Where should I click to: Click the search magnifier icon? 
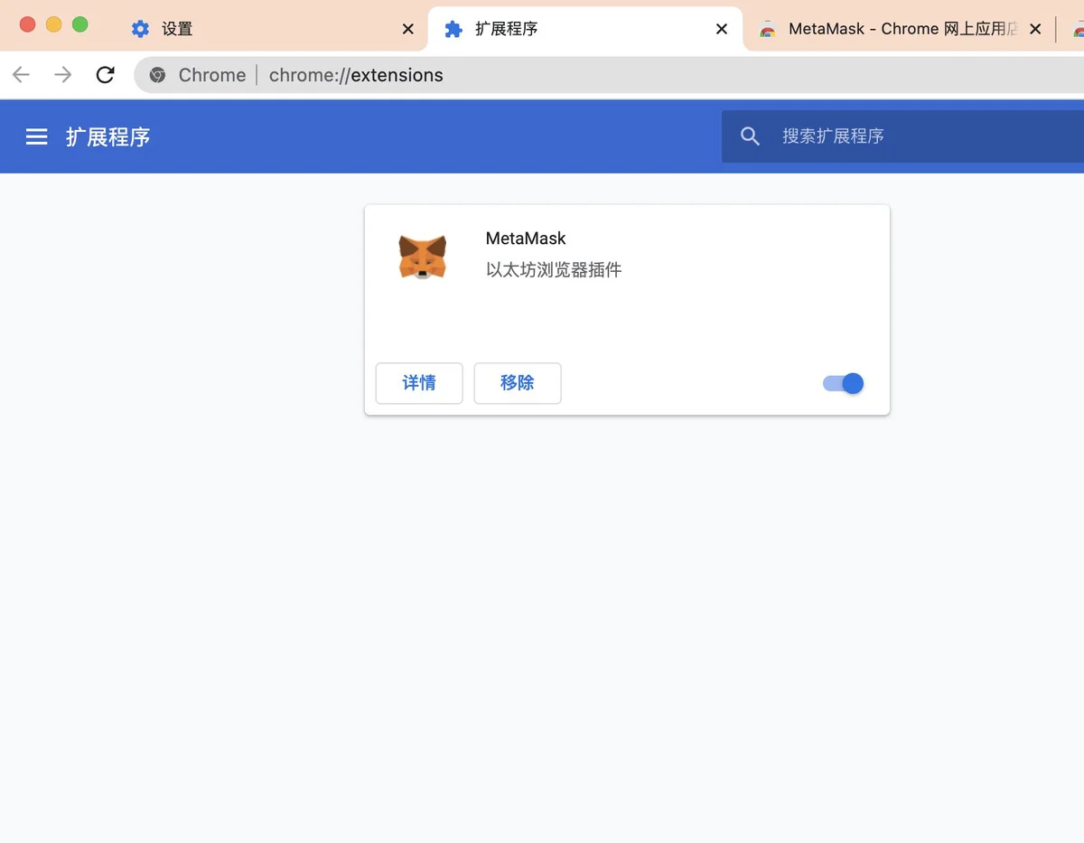click(x=750, y=136)
